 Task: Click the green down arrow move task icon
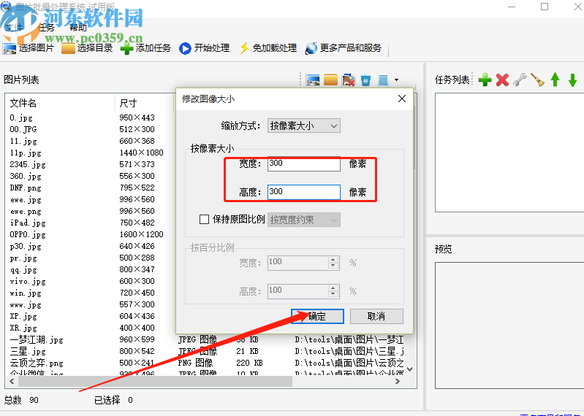(x=573, y=80)
